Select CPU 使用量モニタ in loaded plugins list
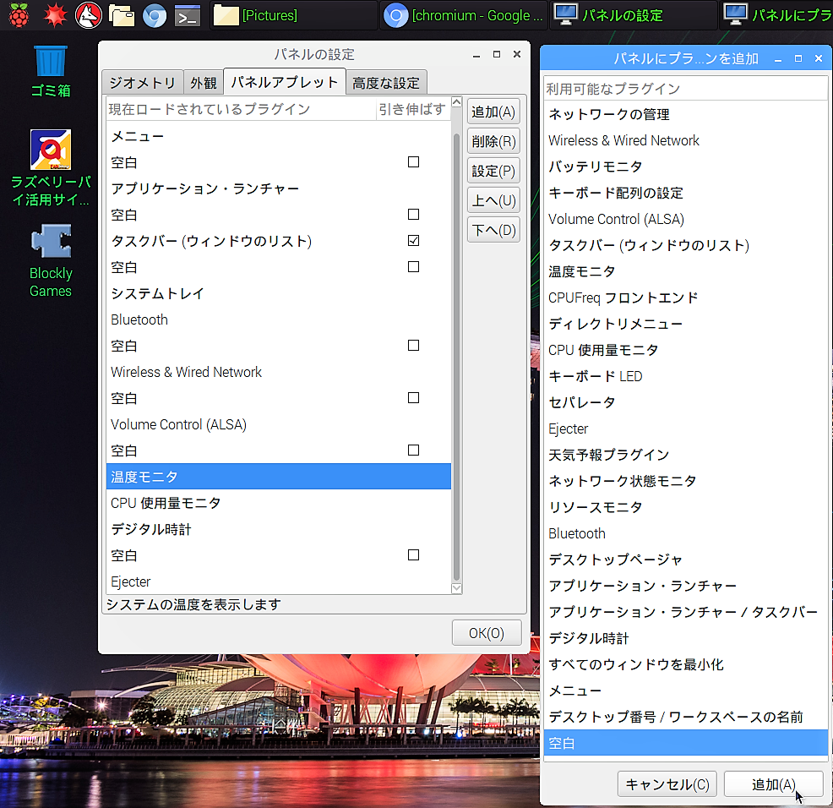Viewport: 833px width, 808px height. click(279, 502)
